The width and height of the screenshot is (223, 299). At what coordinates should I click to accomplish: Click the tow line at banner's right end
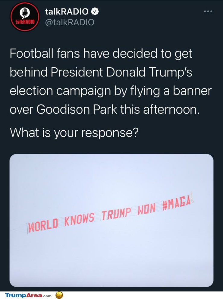[x=192, y=197]
